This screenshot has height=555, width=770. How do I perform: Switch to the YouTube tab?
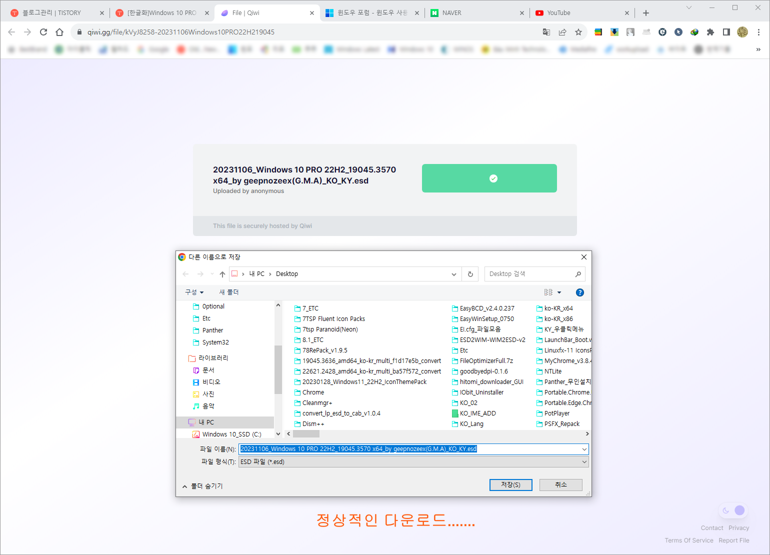coord(582,13)
